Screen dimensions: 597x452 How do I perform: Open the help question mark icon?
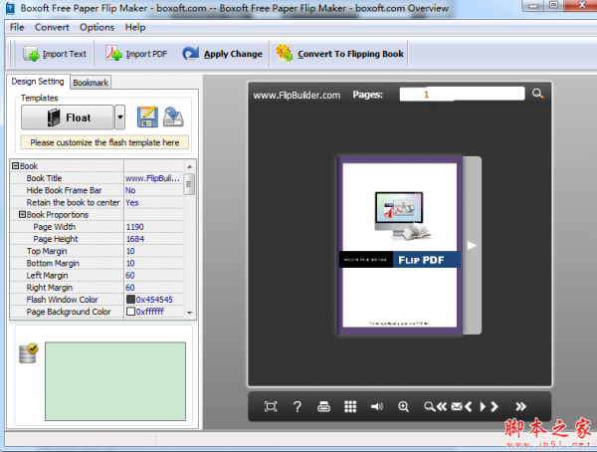297,406
